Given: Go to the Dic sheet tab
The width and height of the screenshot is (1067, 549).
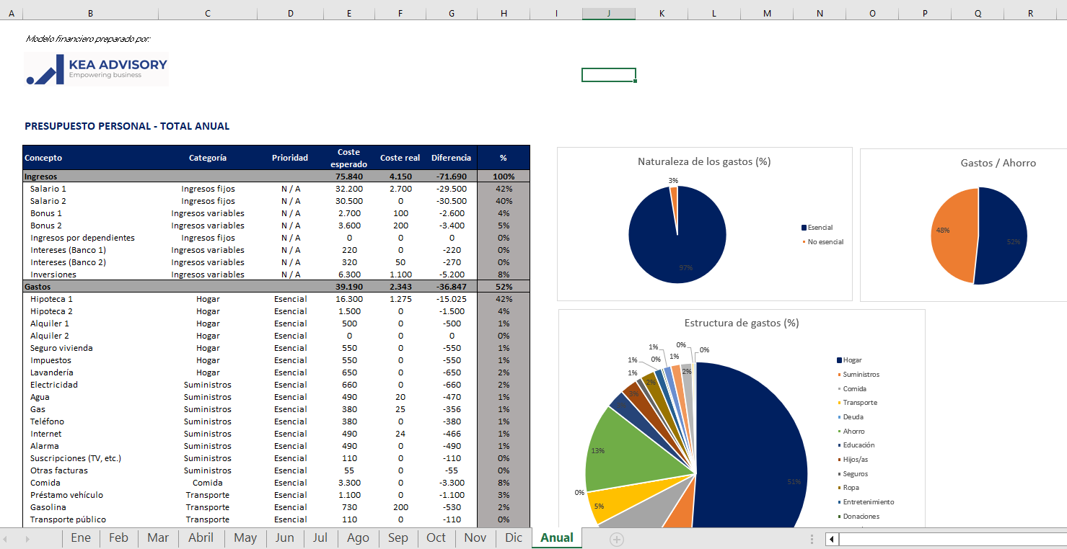Looking at the screenshot, I should (x=514, y=538).
